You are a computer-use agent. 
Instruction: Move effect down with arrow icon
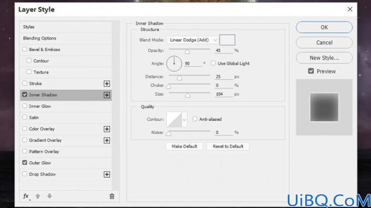pos(49,196)
